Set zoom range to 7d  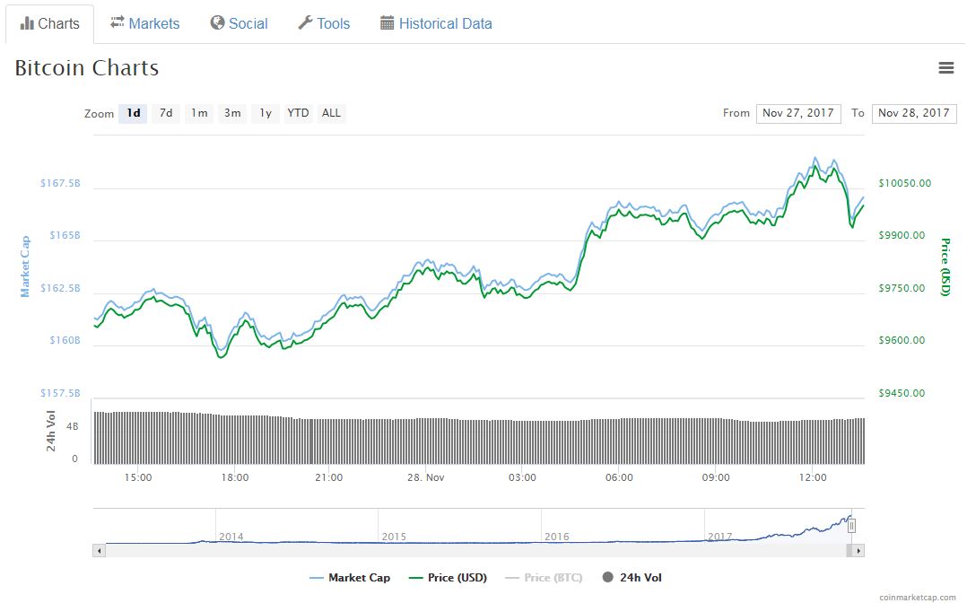[166, 113]
